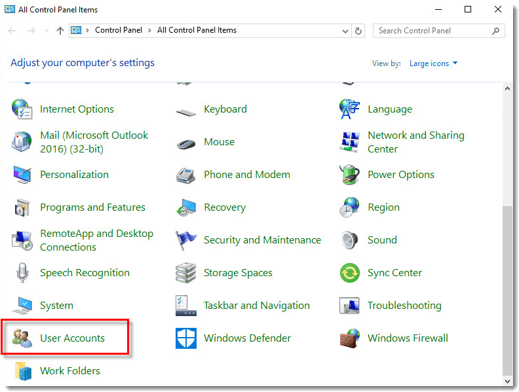This screenshot has width=519, height=392.
Task: Click the Windows Defender shield icon
Action: [186, 338]
